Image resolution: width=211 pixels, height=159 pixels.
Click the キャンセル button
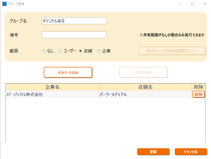191,152
